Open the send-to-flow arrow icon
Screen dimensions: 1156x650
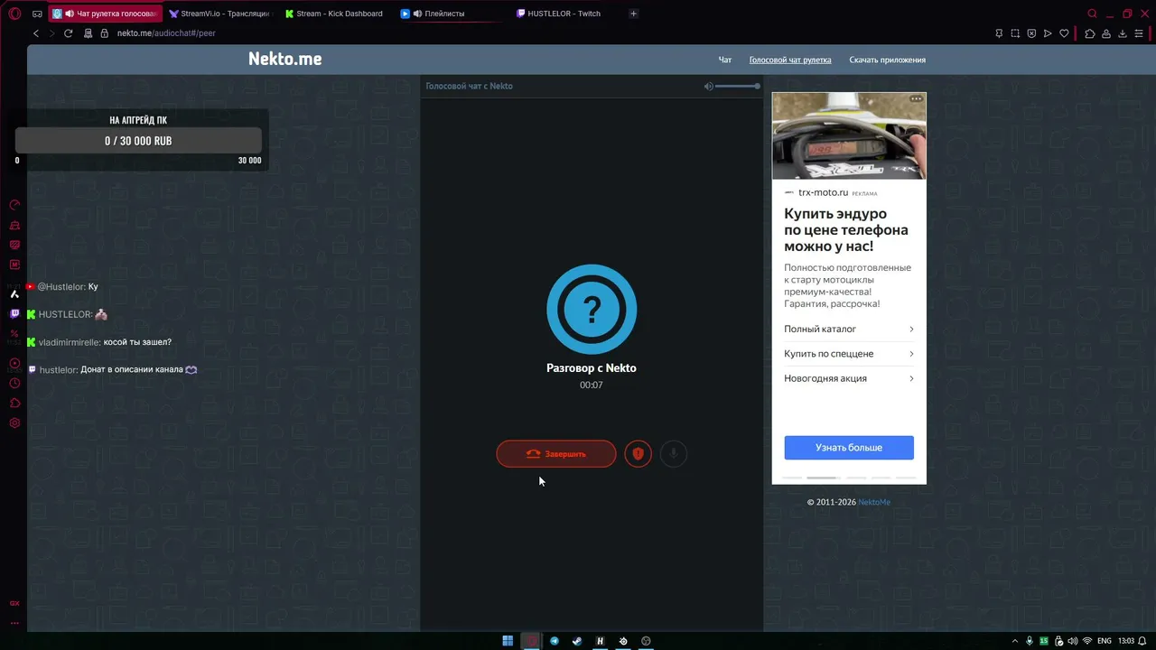click(x=1048, y=33)
